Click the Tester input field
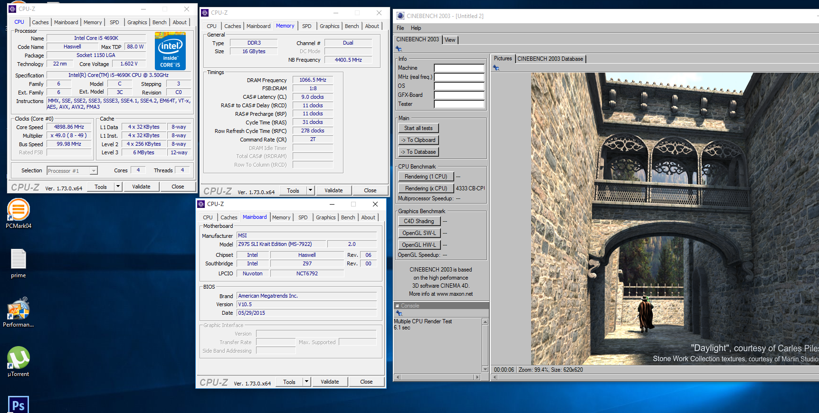 tap(459, 104)
